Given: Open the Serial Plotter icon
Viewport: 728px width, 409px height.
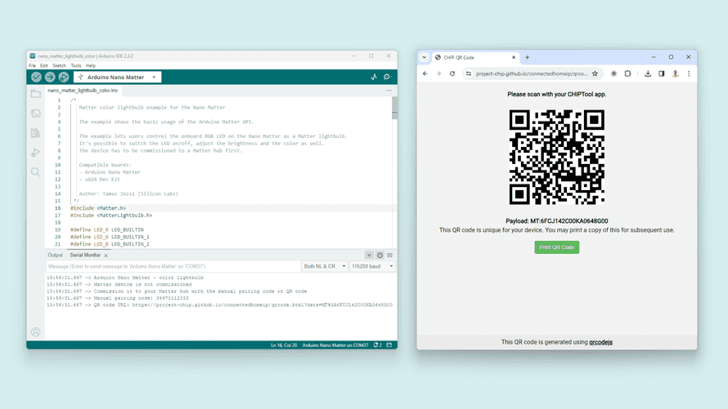Looking at the screenshot, I should [374, 77].
